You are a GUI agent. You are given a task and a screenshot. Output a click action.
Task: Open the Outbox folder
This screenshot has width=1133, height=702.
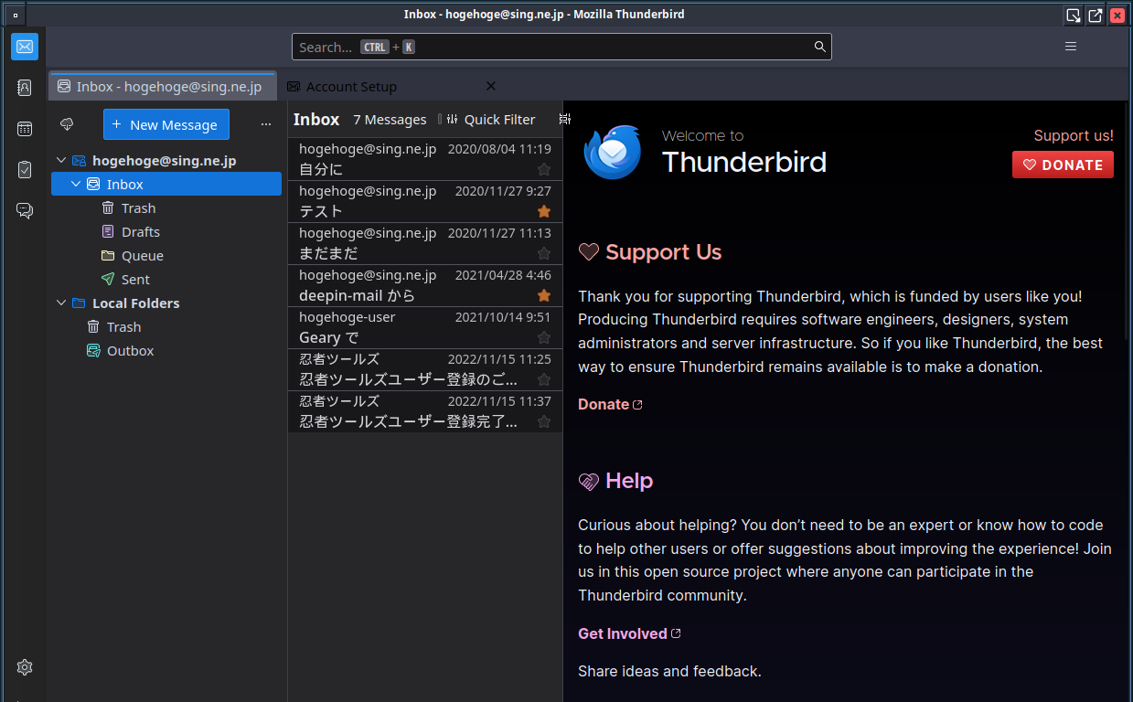point(166,350)
